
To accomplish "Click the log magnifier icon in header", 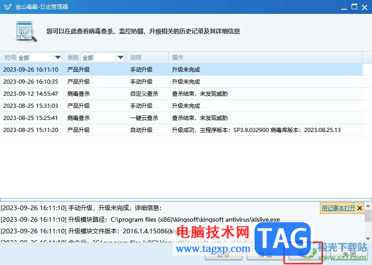I will [x=27, y=32].
